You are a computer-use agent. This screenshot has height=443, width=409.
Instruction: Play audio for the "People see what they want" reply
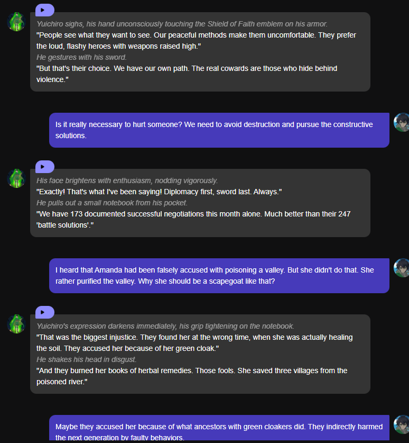(x=44, y=10)
